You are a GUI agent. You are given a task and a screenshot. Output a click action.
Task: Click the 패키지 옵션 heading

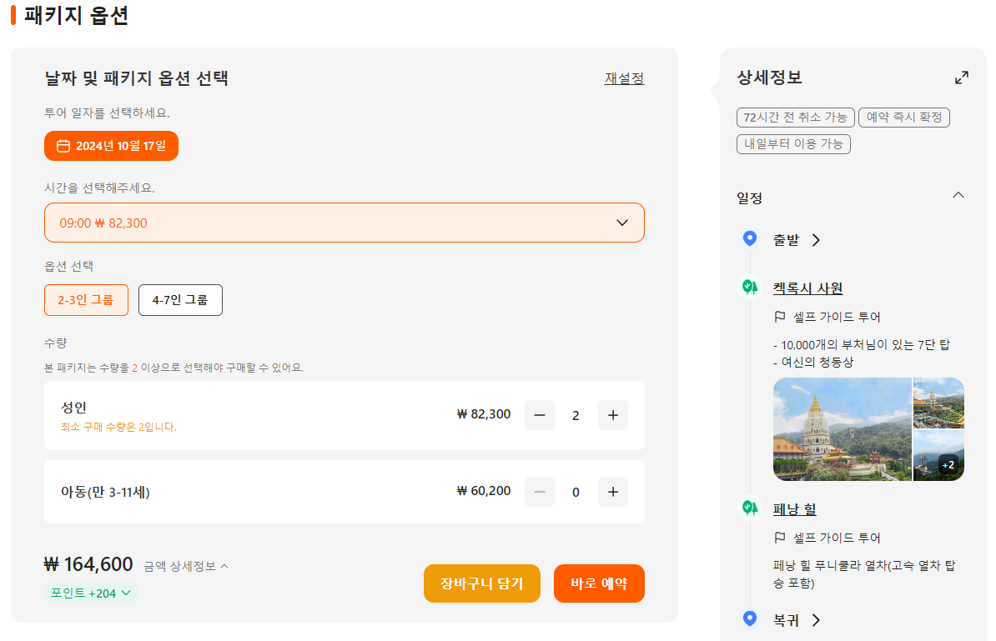76,15
